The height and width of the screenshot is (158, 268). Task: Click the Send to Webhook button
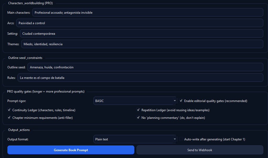click(x=199, y=150)
